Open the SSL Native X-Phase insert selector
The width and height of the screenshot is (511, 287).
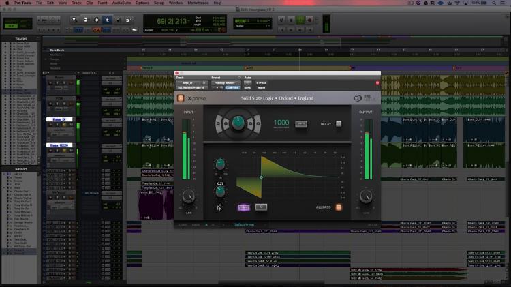coord(191,87)
